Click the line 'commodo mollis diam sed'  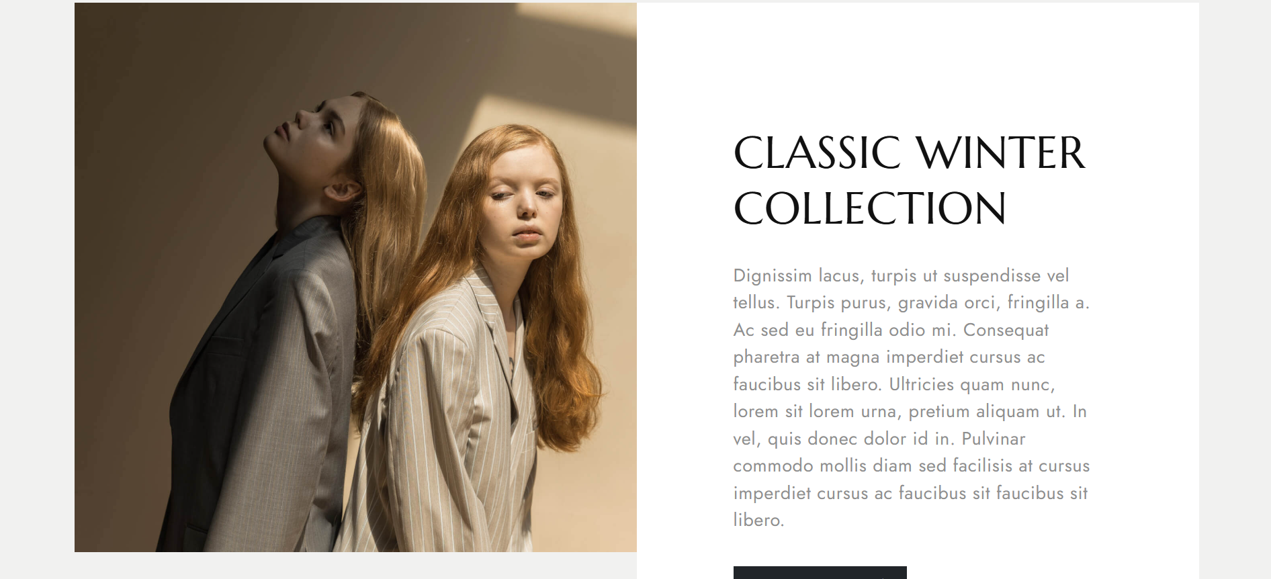(912, 466)
